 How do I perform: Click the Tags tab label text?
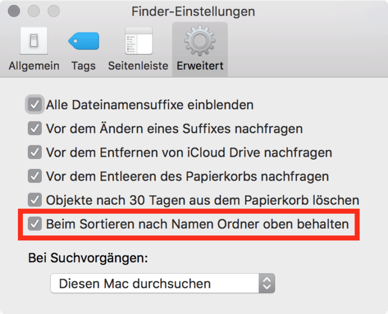(83, 66)
